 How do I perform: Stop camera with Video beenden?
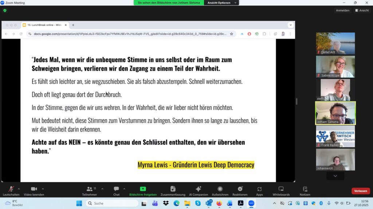coord(34,190)
